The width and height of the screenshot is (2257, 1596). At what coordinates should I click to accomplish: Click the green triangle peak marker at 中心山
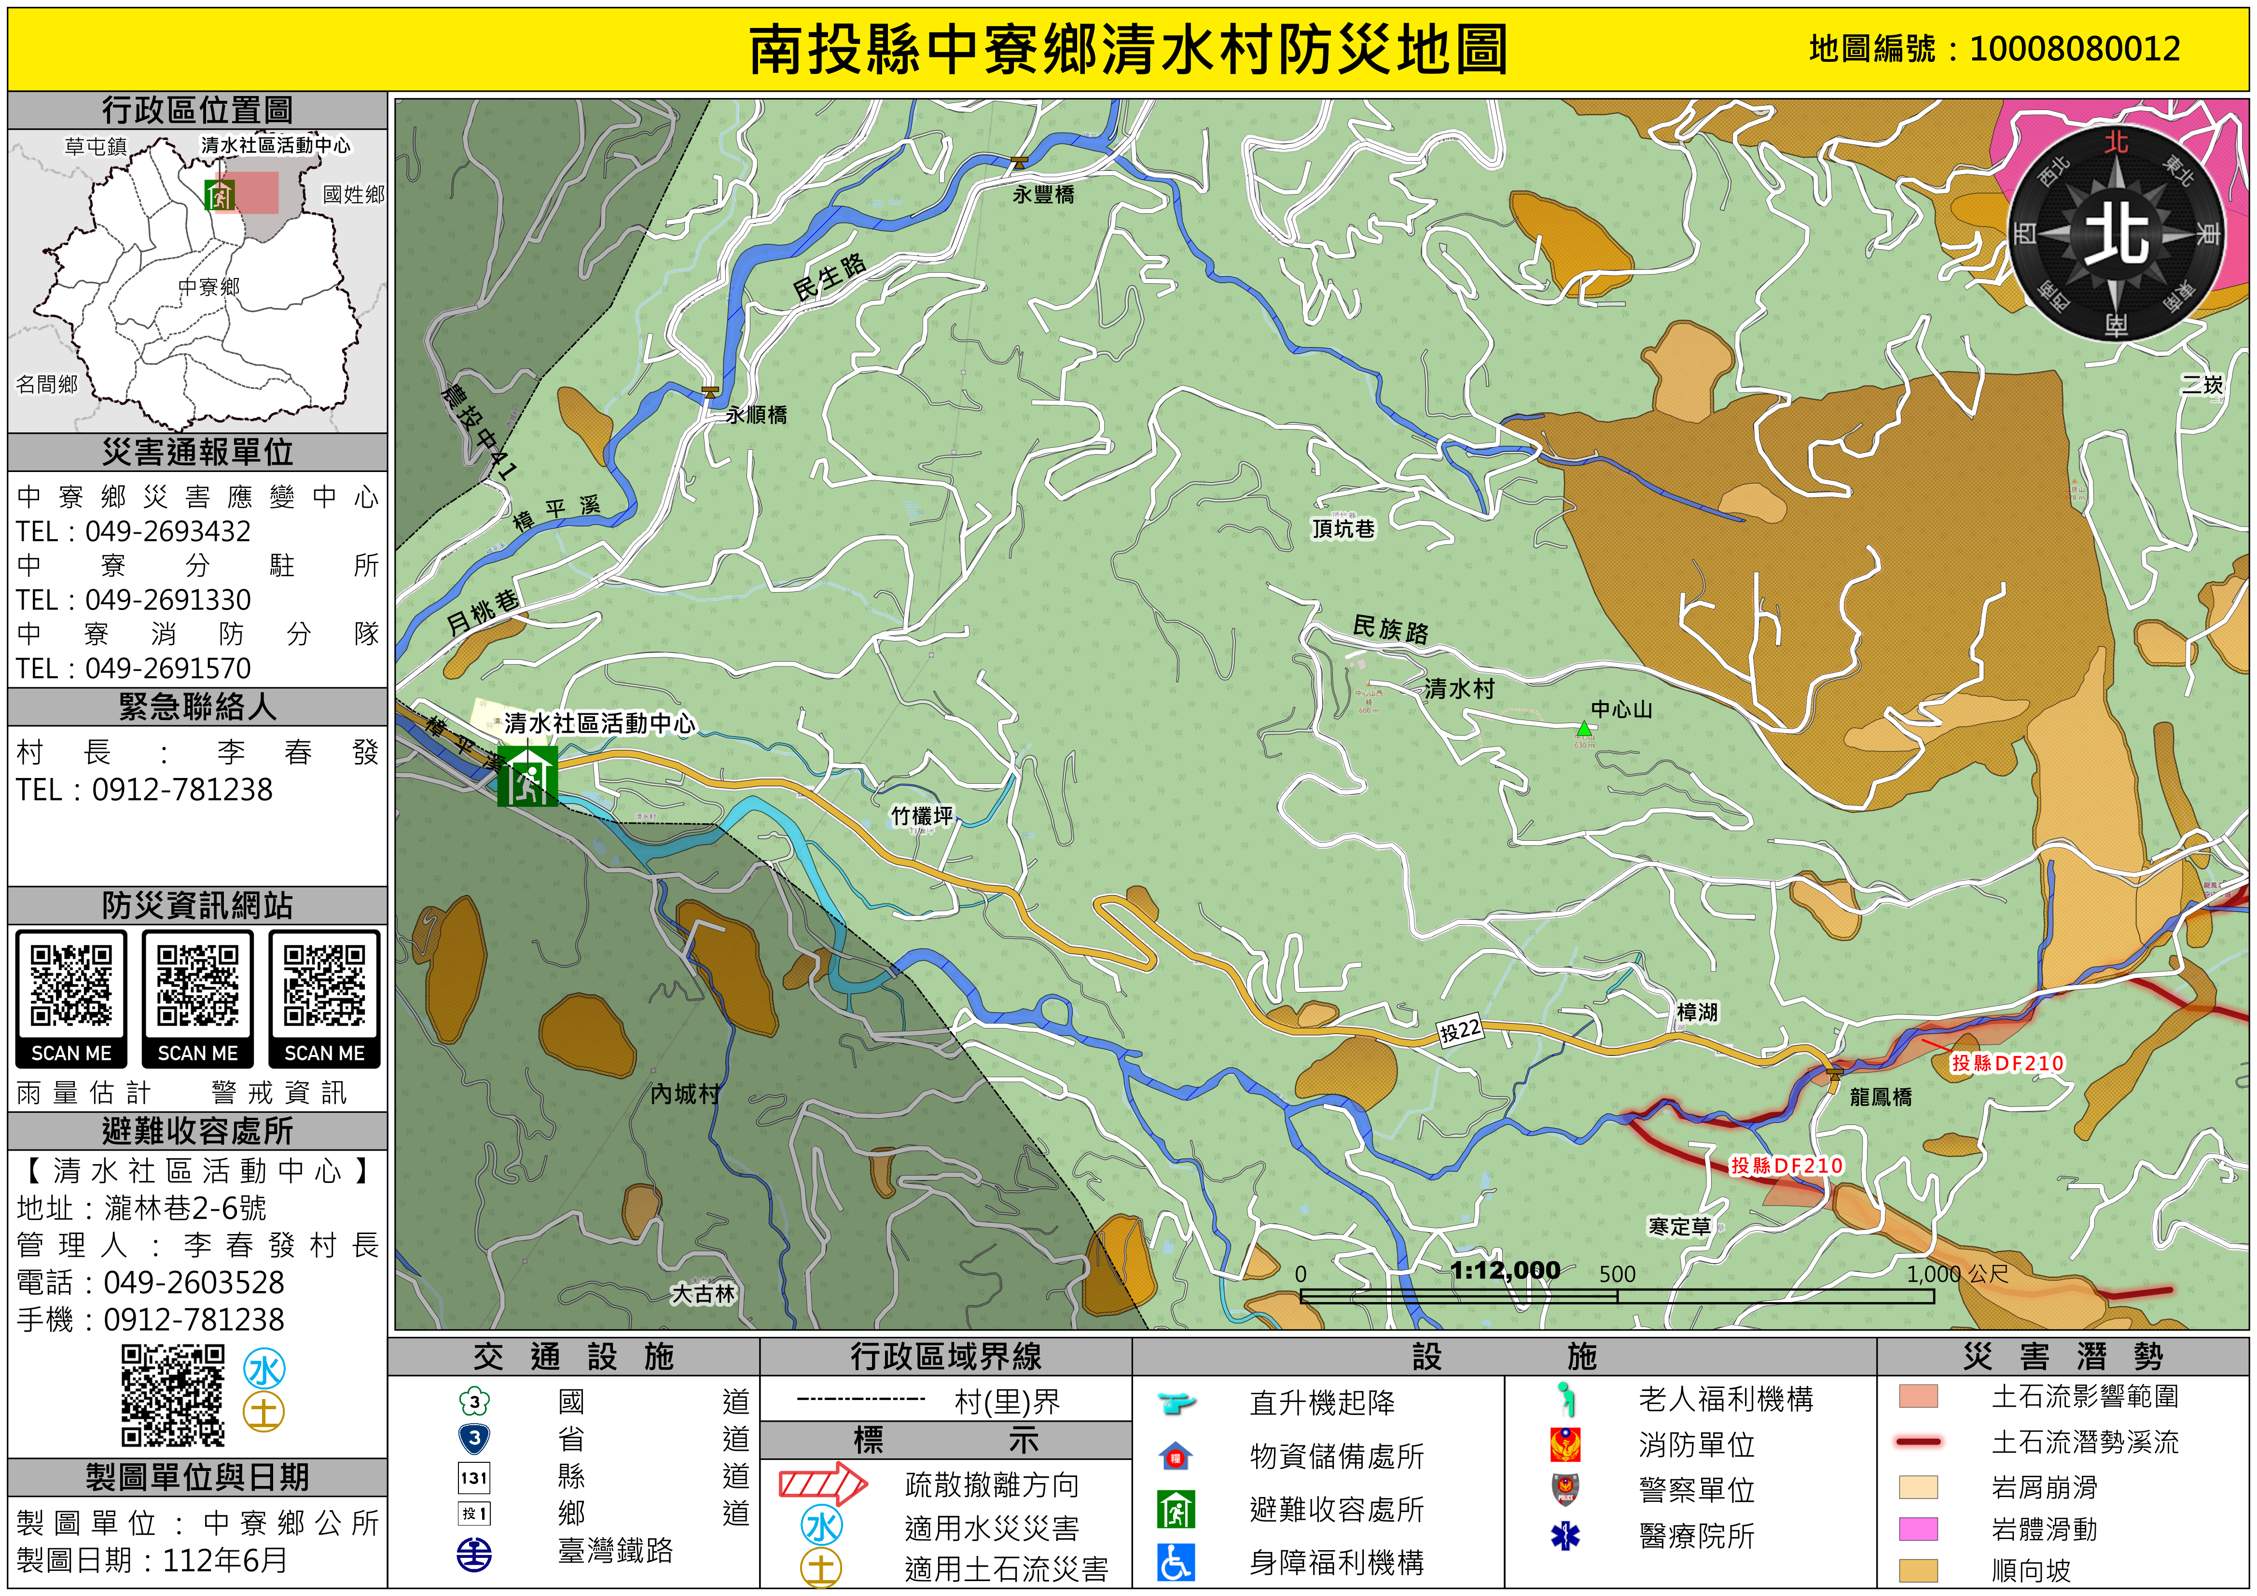(x=1584, y=730)
